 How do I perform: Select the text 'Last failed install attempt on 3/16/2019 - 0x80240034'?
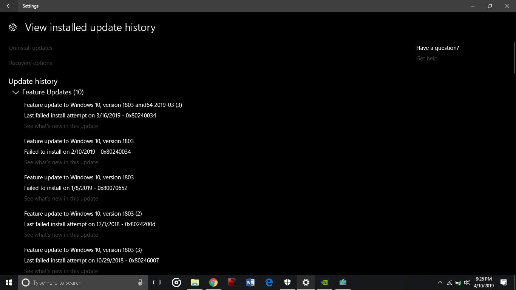point(90,116)
